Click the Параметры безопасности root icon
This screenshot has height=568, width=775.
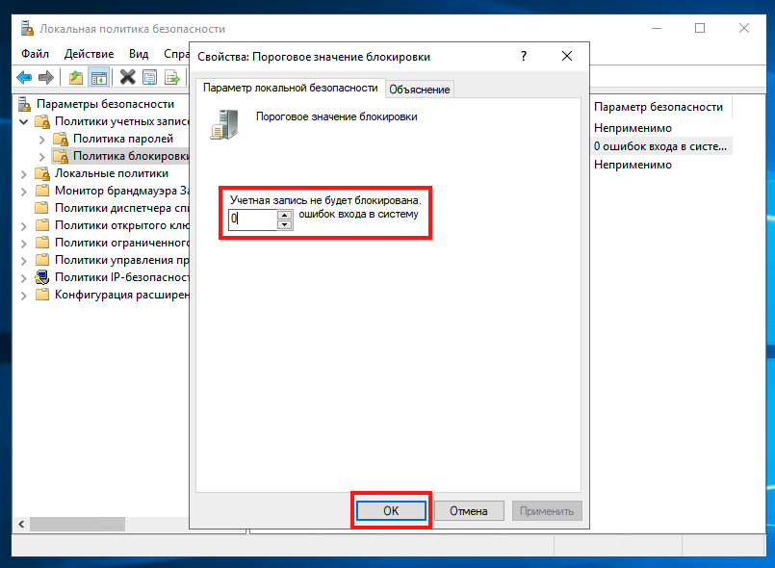[x=23, y=103]
